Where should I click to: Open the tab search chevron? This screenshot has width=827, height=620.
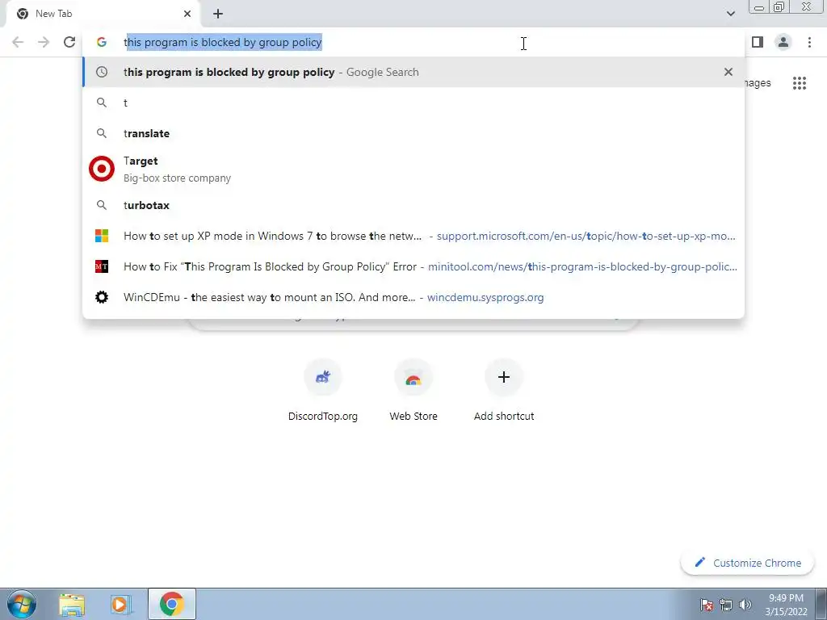pos(730,14)
